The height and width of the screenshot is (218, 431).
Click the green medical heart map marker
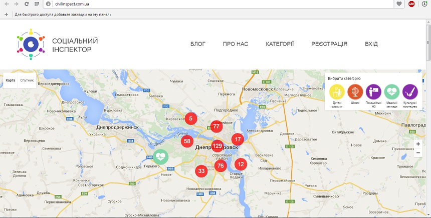pyautogui.click(x=160, y=156)
